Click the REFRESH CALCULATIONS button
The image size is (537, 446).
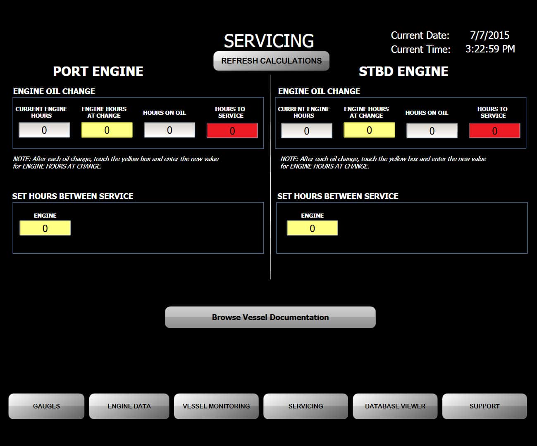tap(271, 61)
